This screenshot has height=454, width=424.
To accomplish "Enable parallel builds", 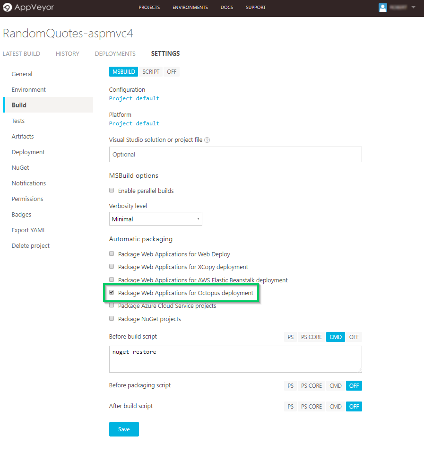I will click(x=111, y=190).
